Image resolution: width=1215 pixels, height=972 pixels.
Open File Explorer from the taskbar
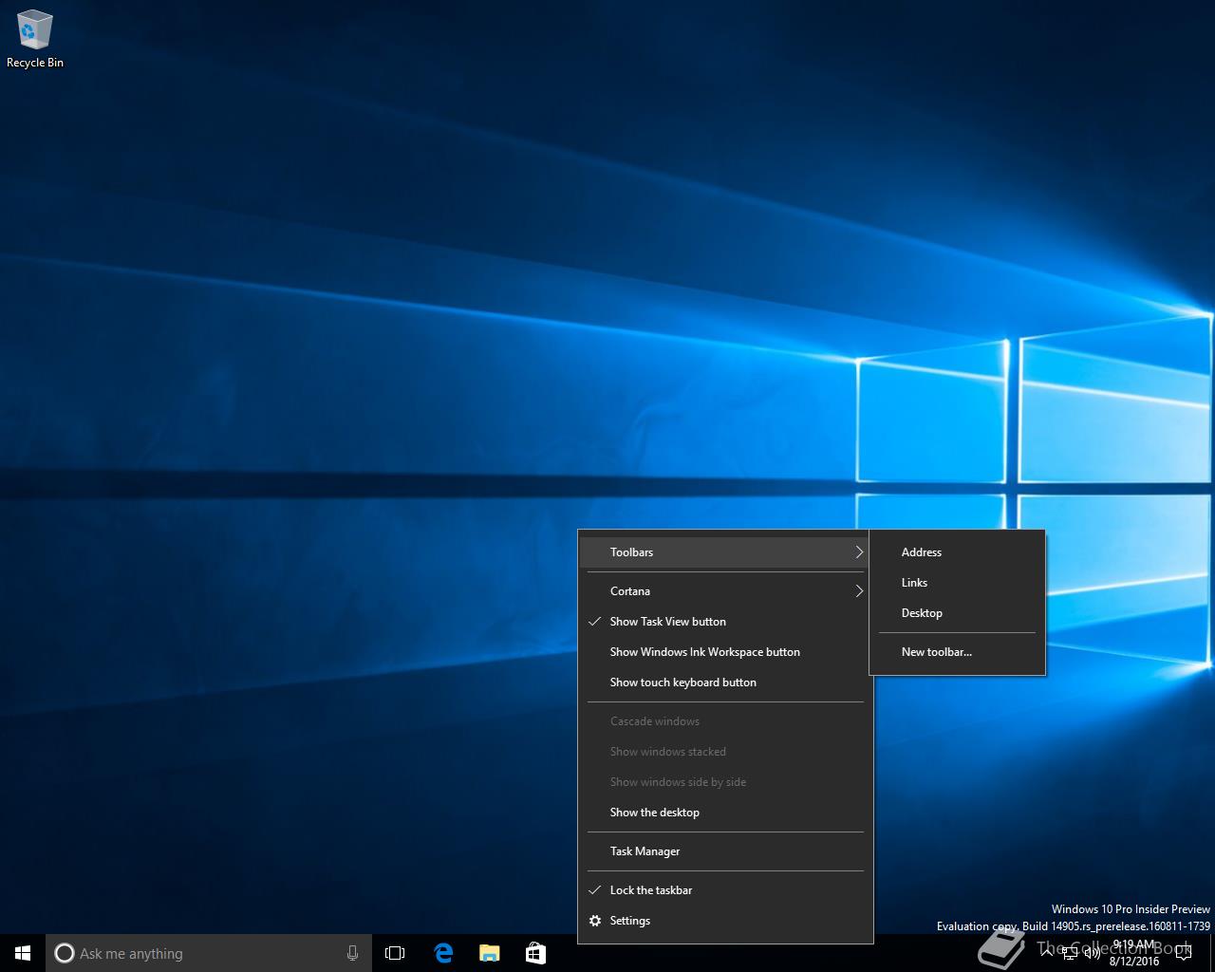(x=489, y=953)
